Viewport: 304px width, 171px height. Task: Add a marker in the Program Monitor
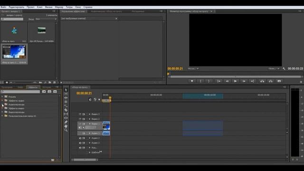pos(192,81)
